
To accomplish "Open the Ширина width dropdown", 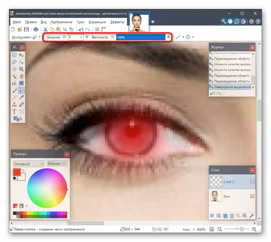I will (81, 37).
